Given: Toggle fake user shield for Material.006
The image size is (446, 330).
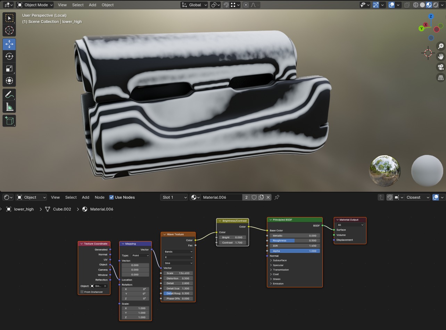Looking at the screenshot, I should click(x=254, y=197).
